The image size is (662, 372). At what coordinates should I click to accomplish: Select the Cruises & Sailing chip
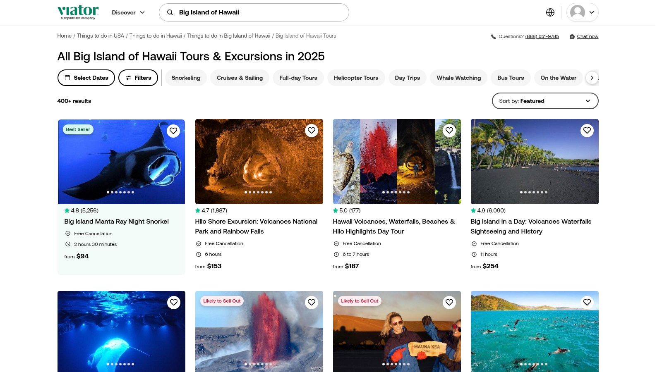click(240, 78)
